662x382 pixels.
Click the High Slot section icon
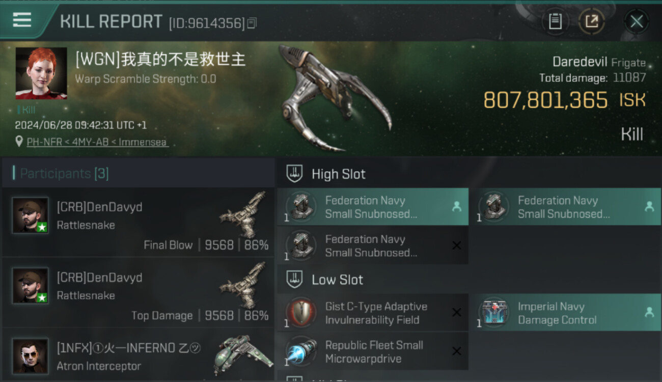[x=294, y=174]
